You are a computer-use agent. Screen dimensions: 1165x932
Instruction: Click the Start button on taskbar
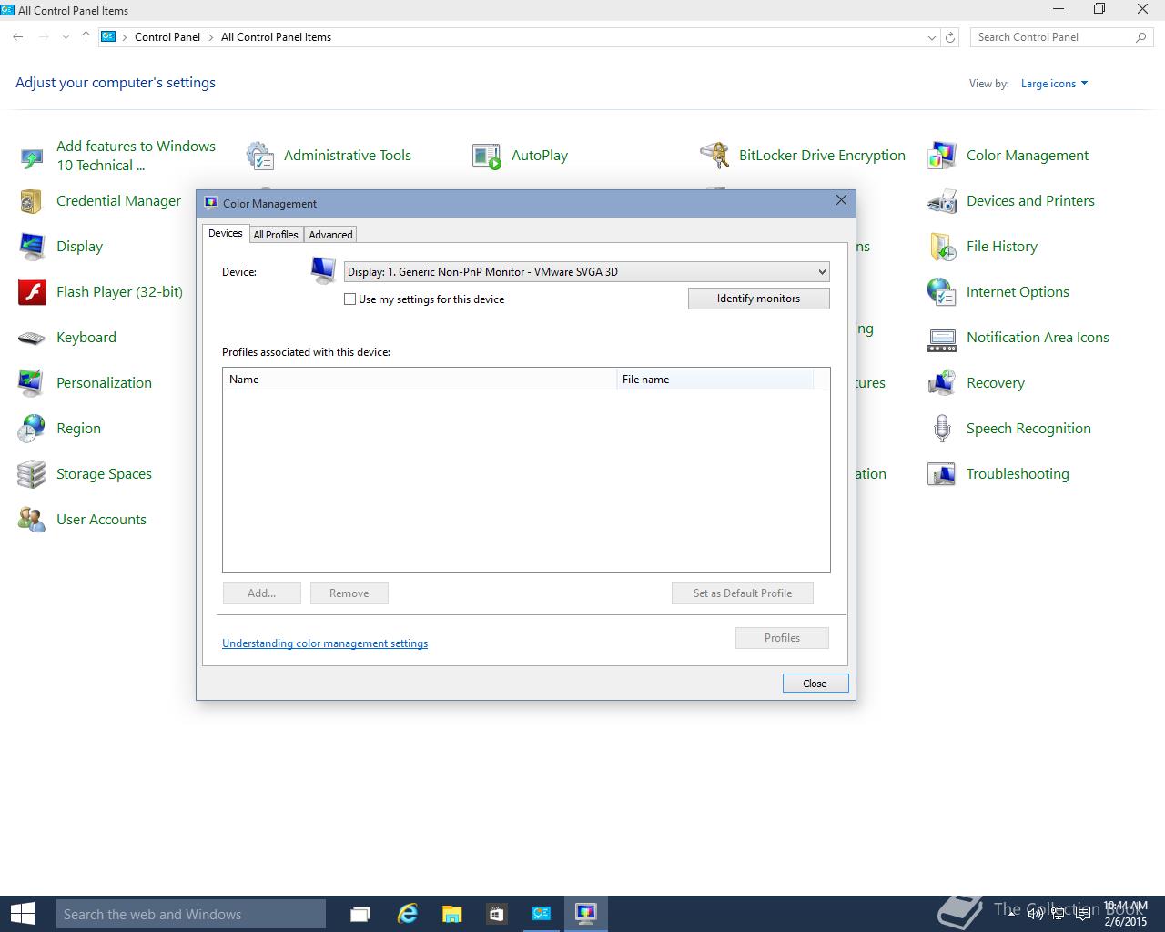[x=22, y=913]
